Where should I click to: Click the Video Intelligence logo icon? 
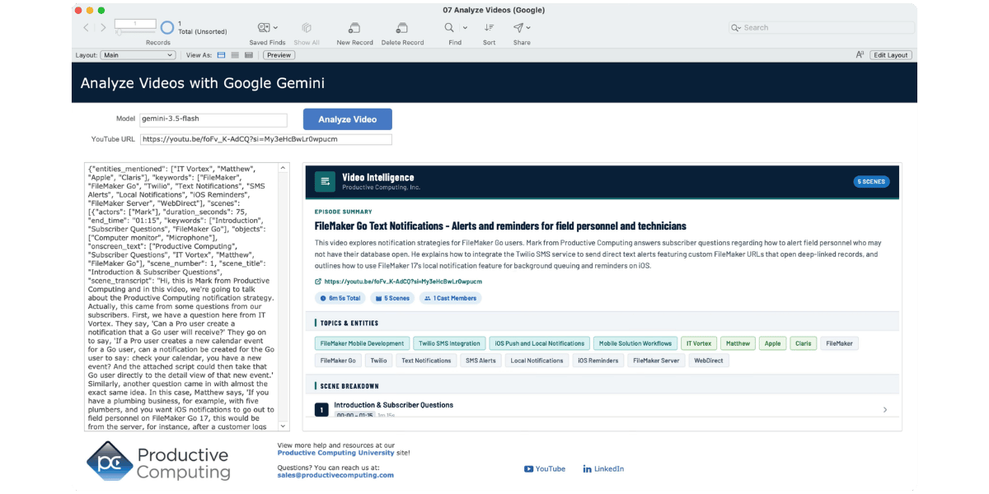click(325, 182)
